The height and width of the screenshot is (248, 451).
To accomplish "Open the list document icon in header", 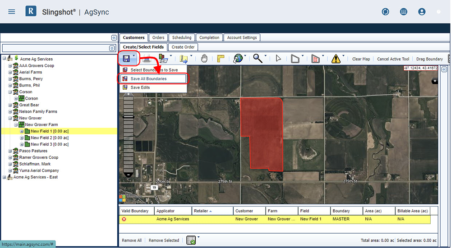I will [404, 12].
